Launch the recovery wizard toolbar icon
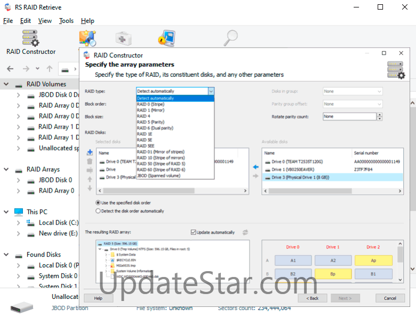Viewport: 416px width, 317px height. tap(87, 38)
